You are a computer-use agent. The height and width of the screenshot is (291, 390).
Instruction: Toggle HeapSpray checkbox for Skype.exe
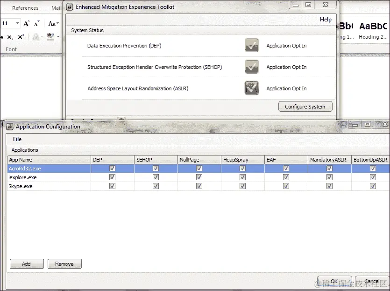click(242, 186)
